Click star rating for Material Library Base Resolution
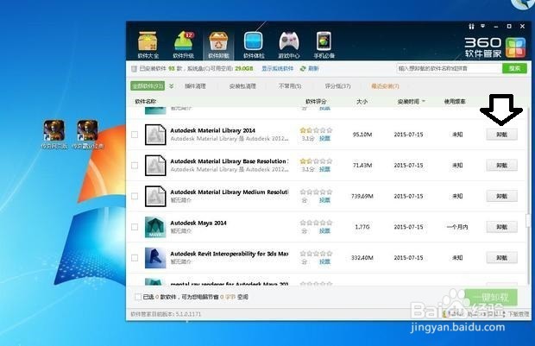 (316, 161)
